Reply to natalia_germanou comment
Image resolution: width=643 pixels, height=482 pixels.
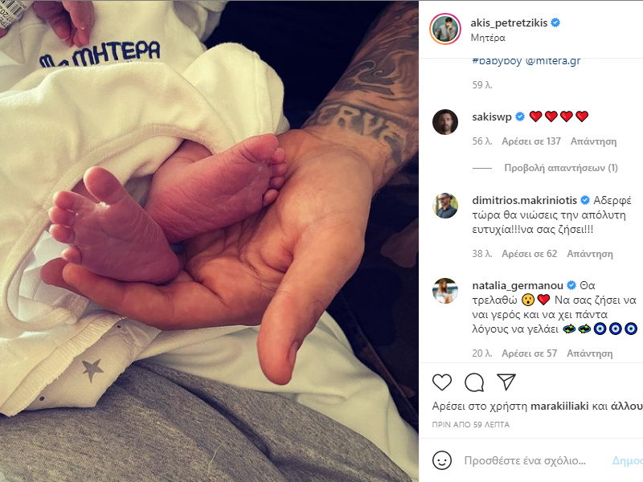tap(590, 353)
